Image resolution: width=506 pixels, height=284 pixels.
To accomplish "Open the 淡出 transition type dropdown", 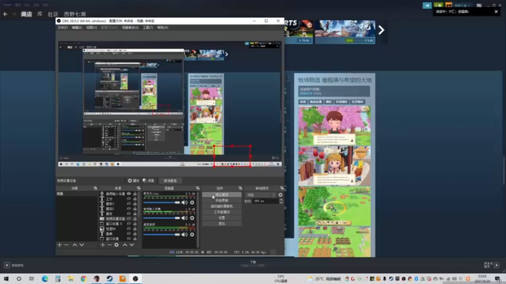I will click(x=261, y=195).
